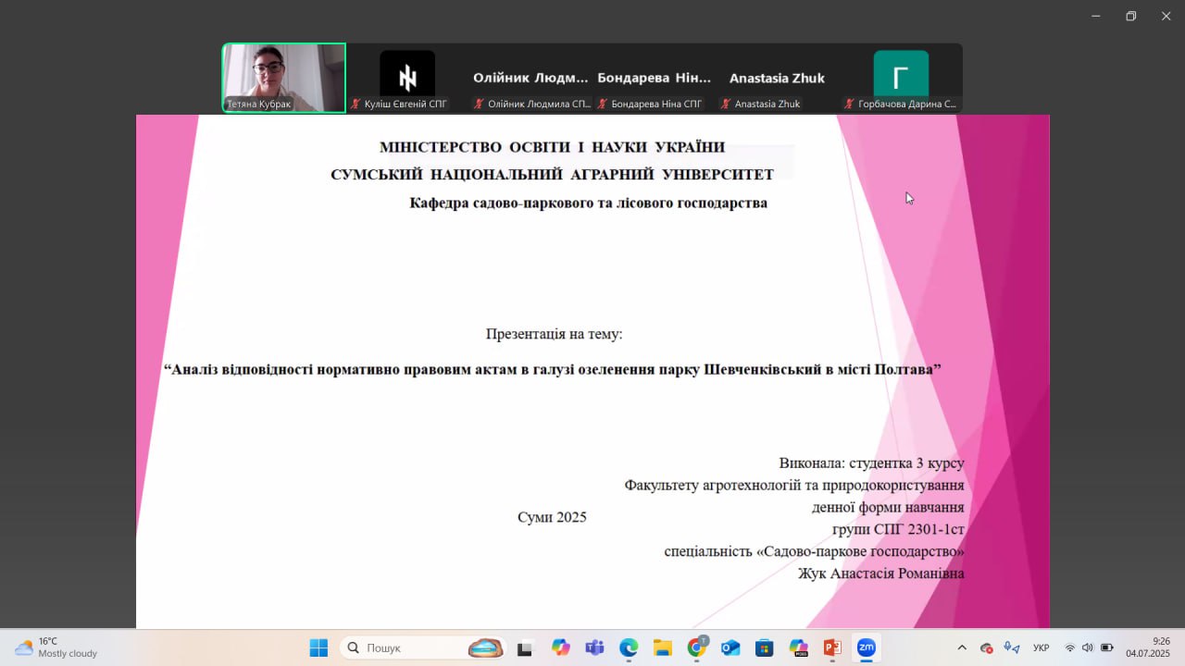
Task: Switch to Google Chrome on the taskbar
Action: tap(696, 648)
